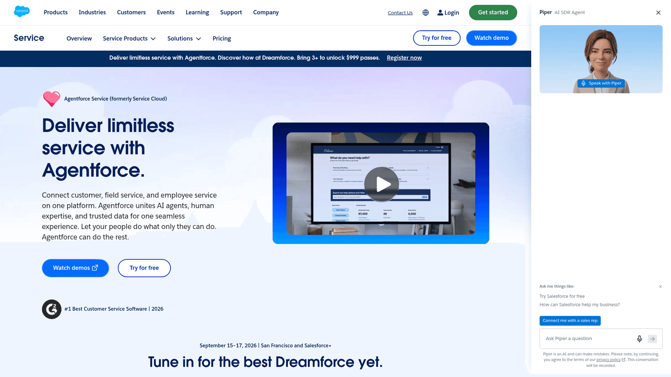Click Try for free hero button
The height and width of the screenshot is (377, 671).
(144, 268)
